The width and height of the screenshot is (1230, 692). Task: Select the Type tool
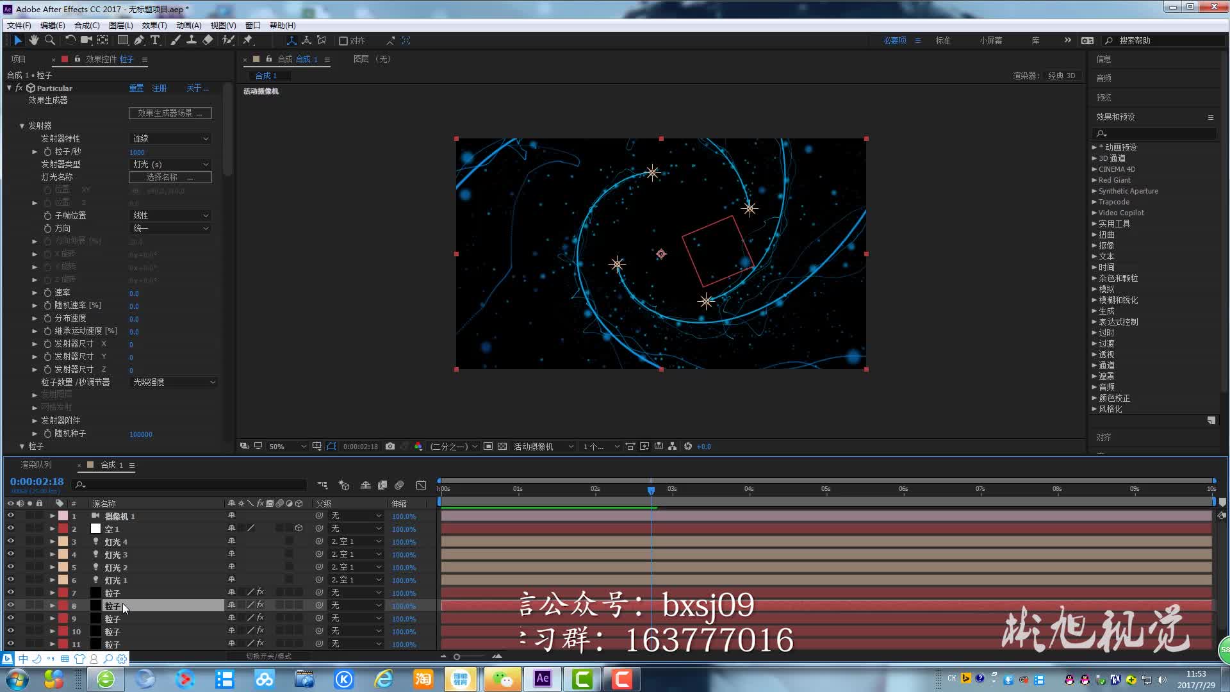pyautogui.click(x=155, y=40)
